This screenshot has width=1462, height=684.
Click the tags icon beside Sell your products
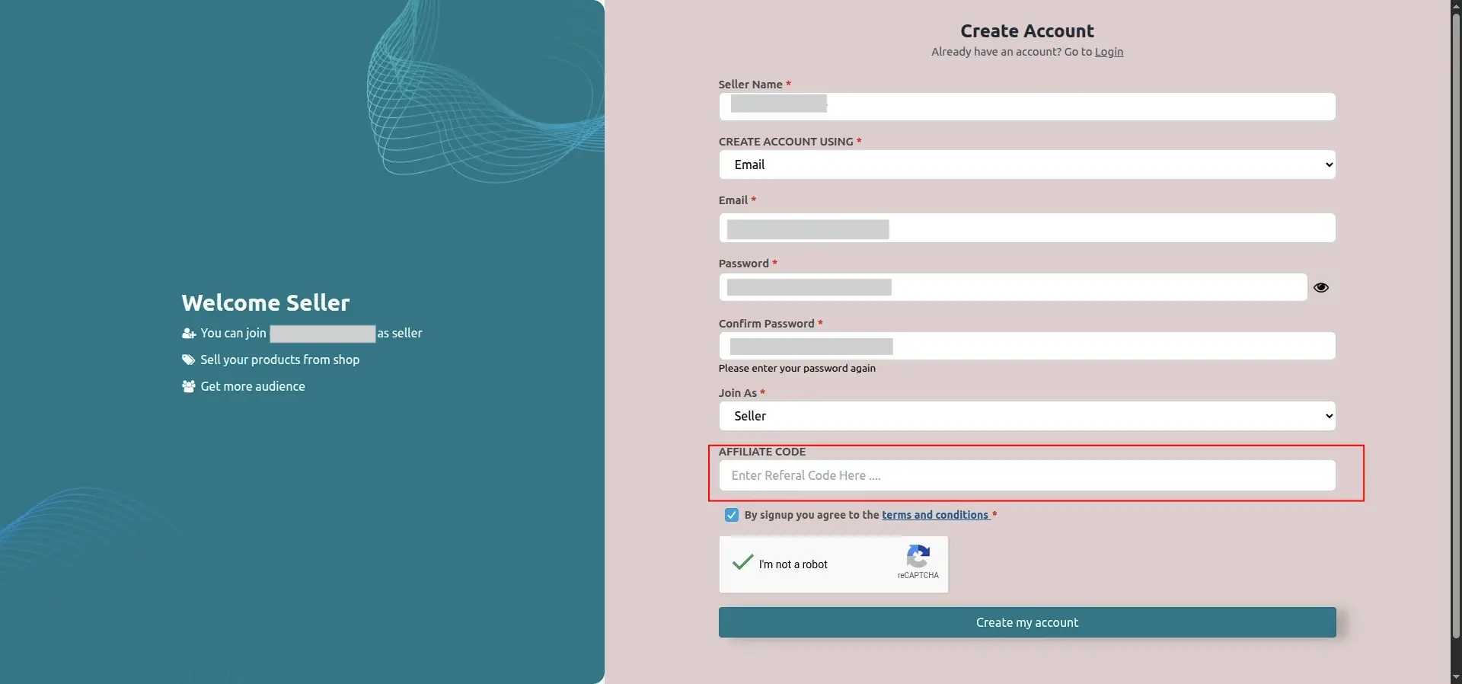(189, 360)
